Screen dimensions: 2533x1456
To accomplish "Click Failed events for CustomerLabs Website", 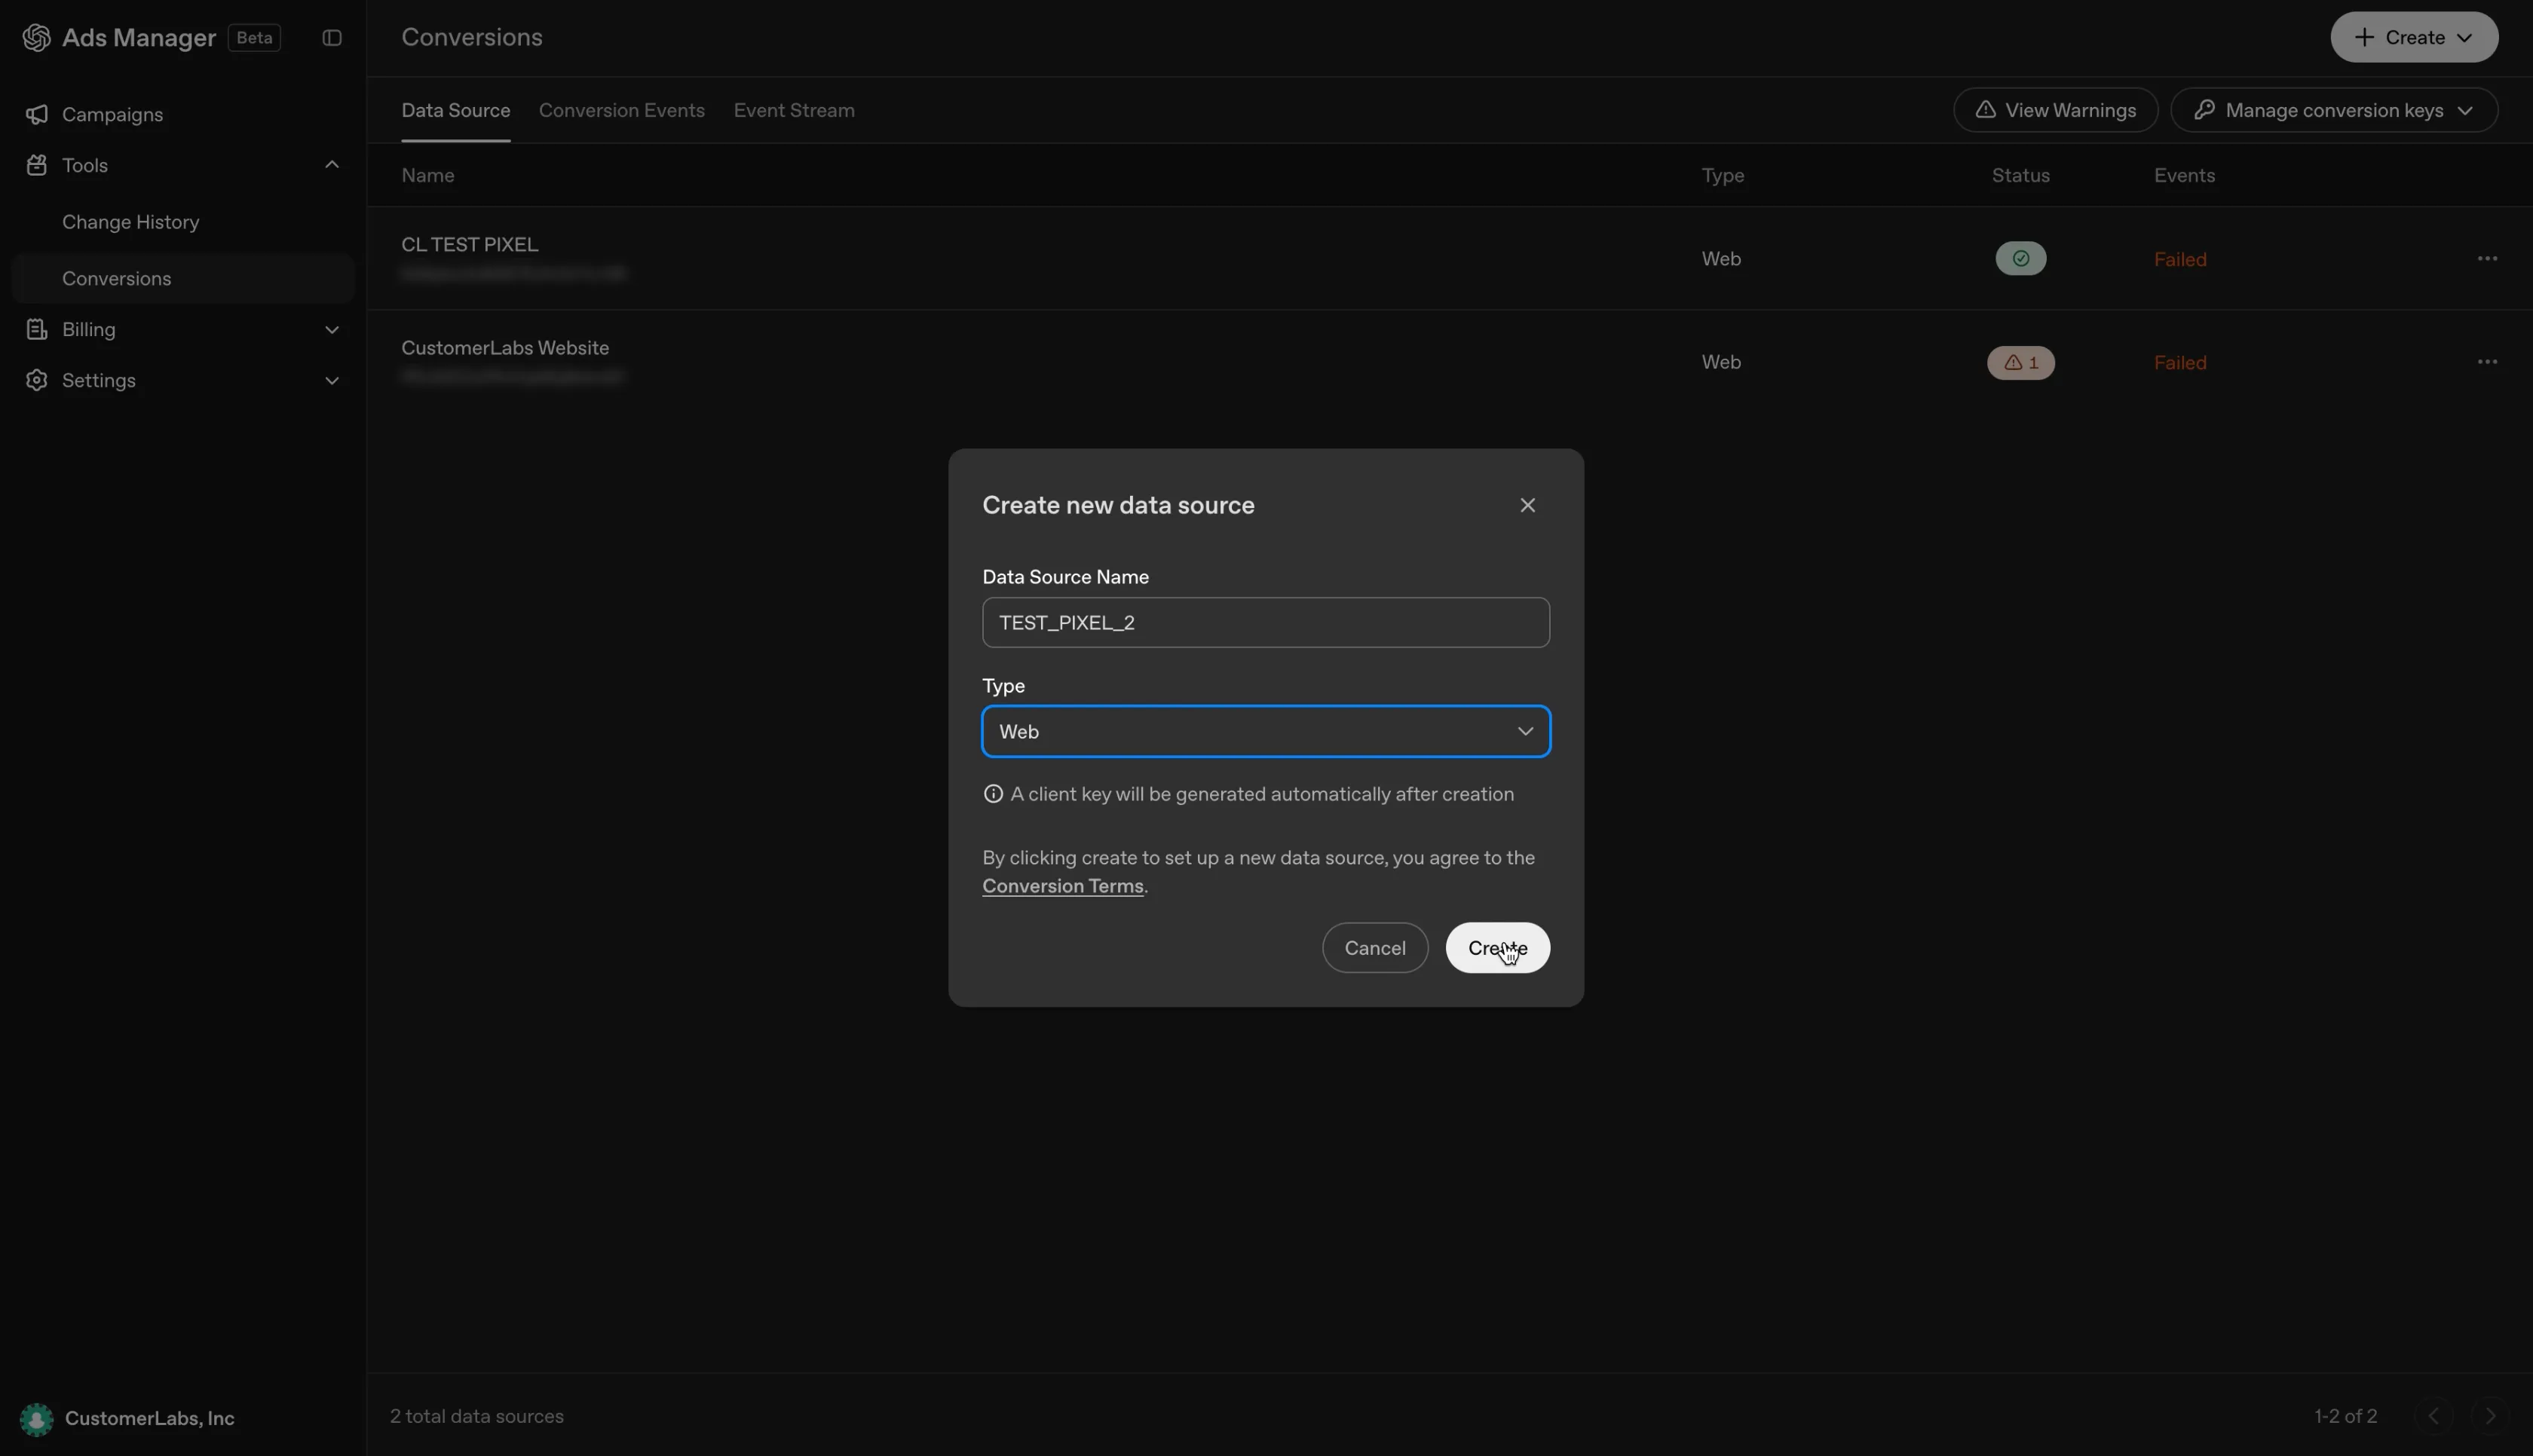I will (x=2180, y=363).
